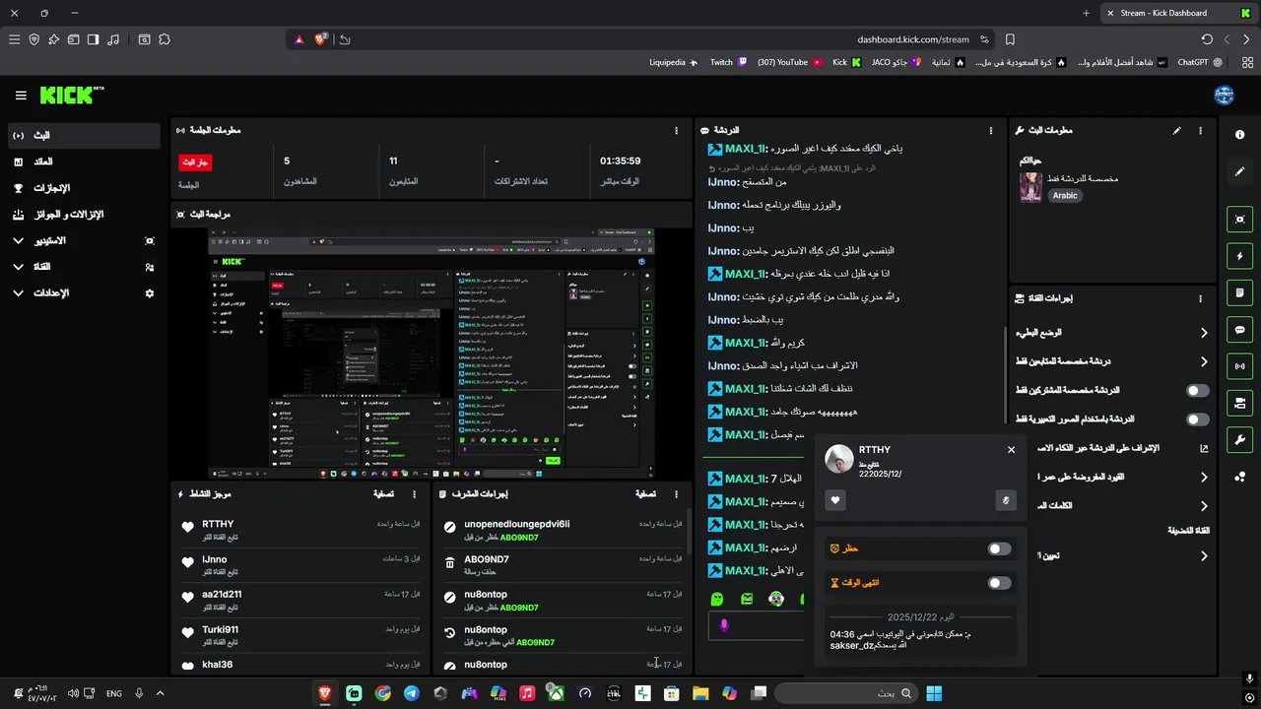Open the Revenue (العائد) sidebar item

pos(84,161)
